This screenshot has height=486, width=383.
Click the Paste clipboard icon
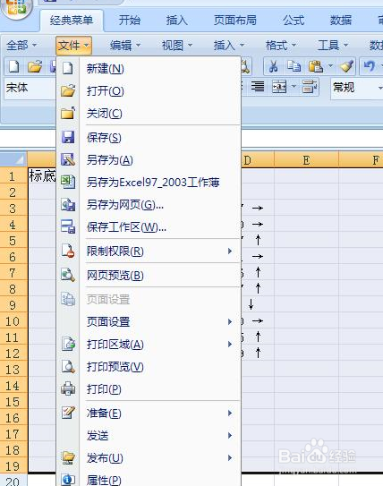(316, 66)
